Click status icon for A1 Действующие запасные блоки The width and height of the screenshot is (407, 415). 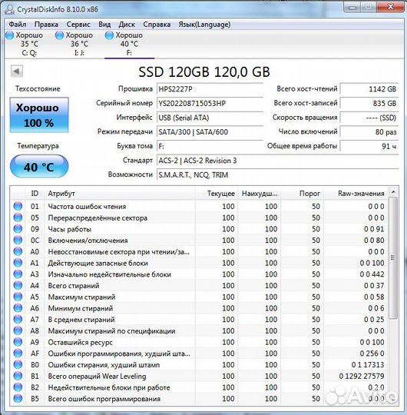[x=18, y=263]
